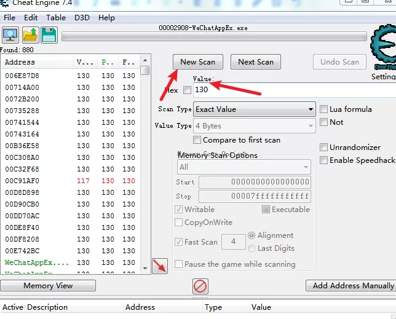
Task: Open the Help menu
Action: coord(106,18)
